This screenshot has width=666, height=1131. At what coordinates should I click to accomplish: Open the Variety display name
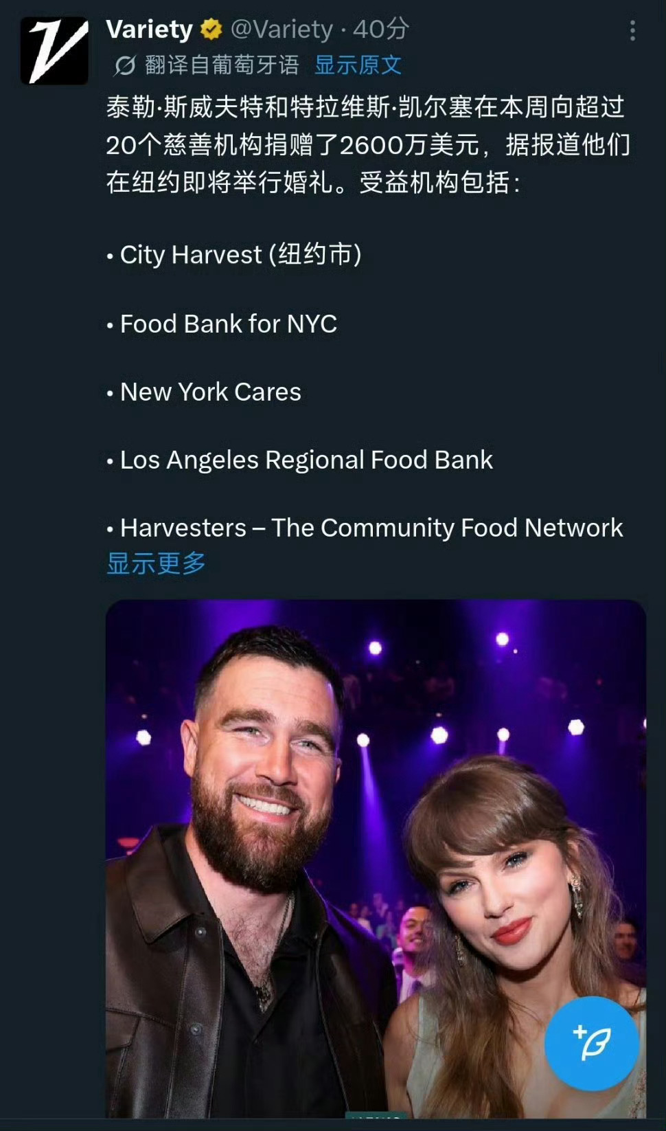(x=150, y=30)
